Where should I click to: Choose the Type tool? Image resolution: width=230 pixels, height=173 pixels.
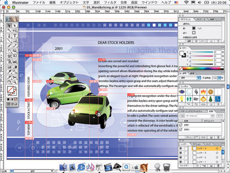(x=15, y=36)
